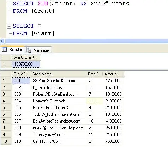Select row header 4 in grants grid
Screen dimensions: 168x147
click(6, 101)
